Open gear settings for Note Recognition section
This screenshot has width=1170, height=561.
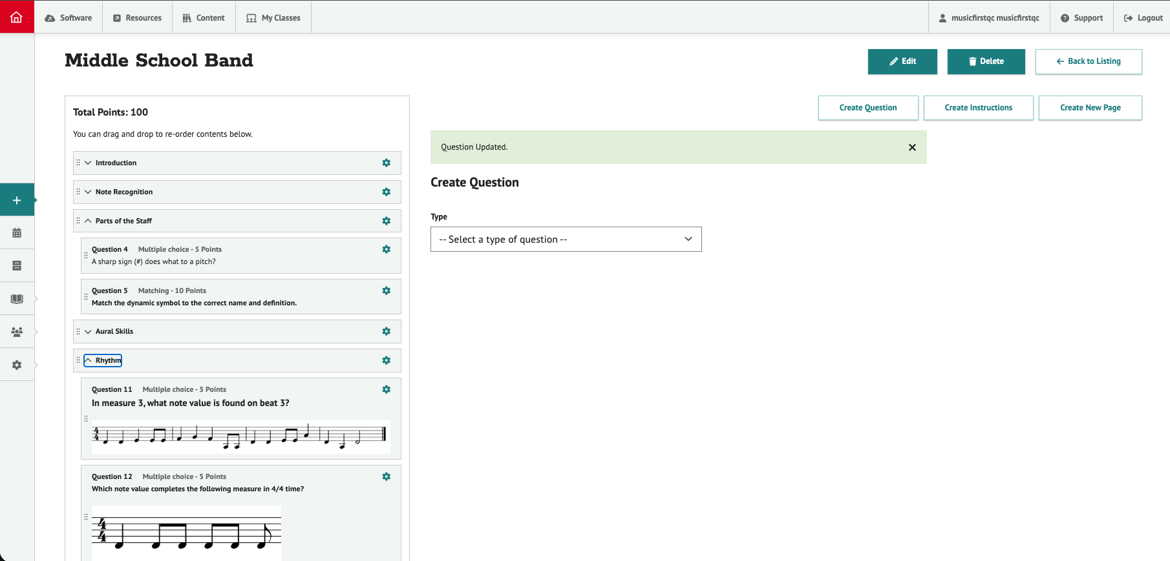pos(387,192)
